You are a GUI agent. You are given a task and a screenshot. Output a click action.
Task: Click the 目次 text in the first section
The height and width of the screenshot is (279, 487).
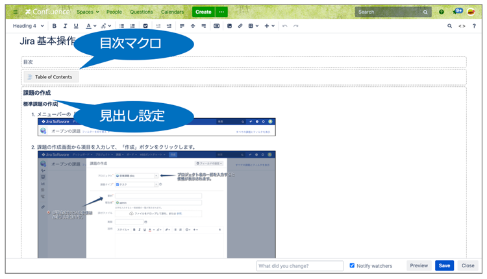(x=28, y=62)
